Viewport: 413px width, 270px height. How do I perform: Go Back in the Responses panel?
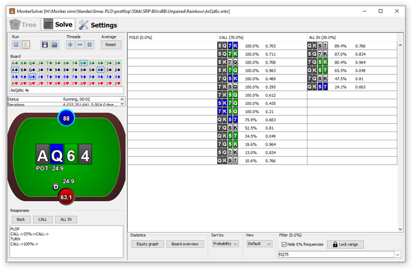[21, 219]
